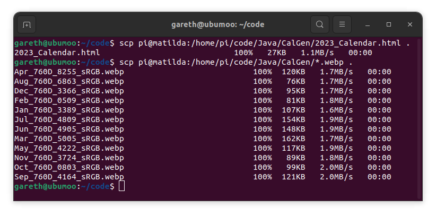Click the search magnifier icon
The image size is (436, 216).
click(320, 24)
